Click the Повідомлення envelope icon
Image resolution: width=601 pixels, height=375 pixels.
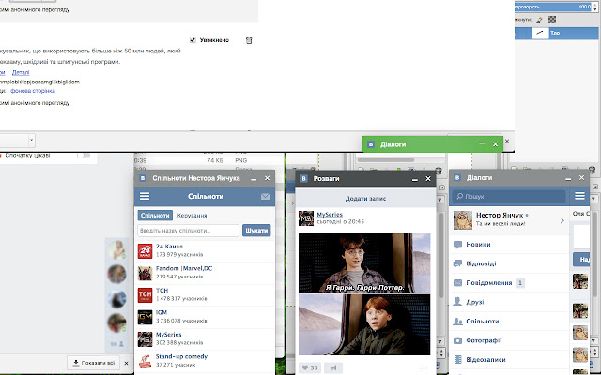click(x=457, y=283)
